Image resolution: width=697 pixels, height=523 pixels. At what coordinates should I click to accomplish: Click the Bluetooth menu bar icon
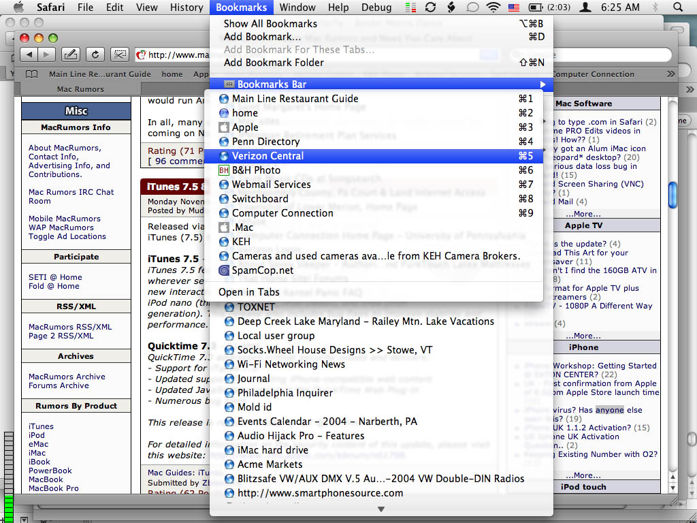(655, 7)
